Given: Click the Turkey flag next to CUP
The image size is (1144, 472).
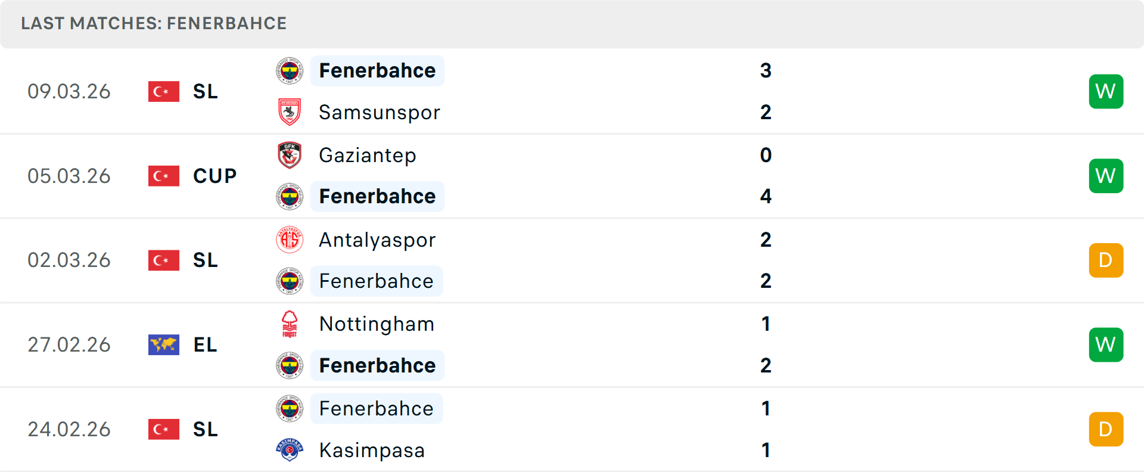Looking at the screenshot, I should pyautogui.click(x=163, y=176).
